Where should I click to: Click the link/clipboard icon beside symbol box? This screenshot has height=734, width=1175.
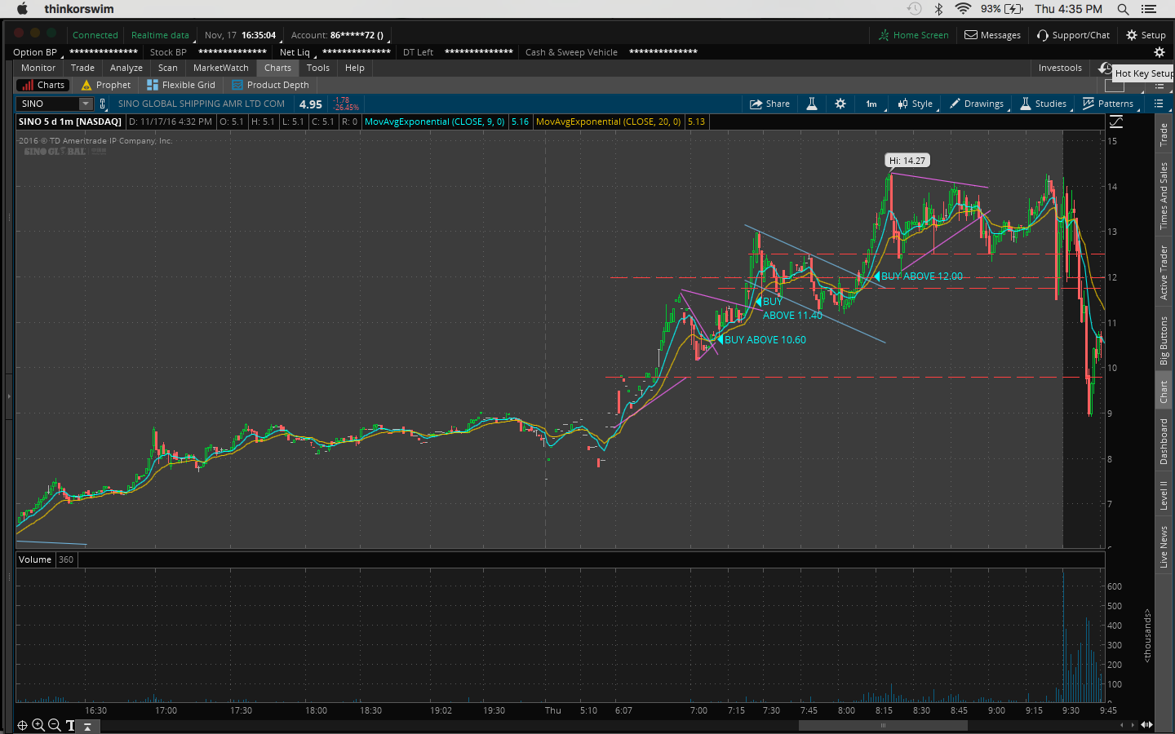pyautogui.click(x=103, y=104)
